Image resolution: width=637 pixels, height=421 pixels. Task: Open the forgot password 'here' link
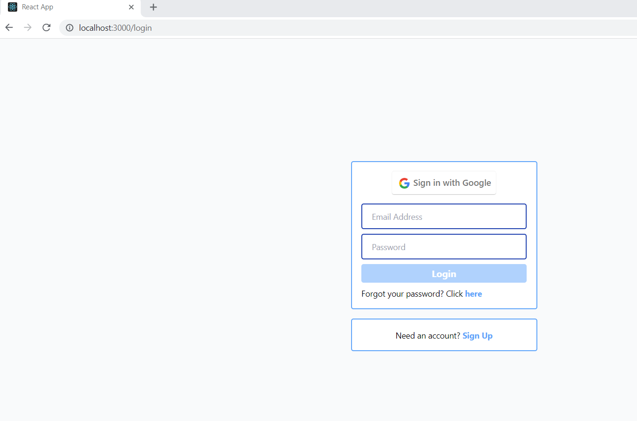pos(474,294)
